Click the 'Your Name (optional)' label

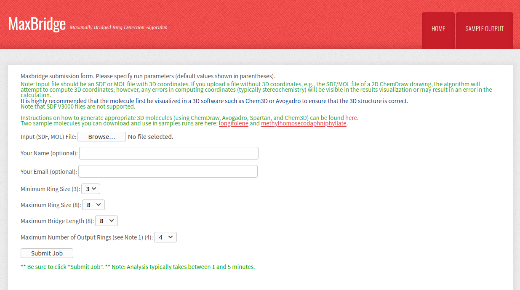tap(49, 153)
